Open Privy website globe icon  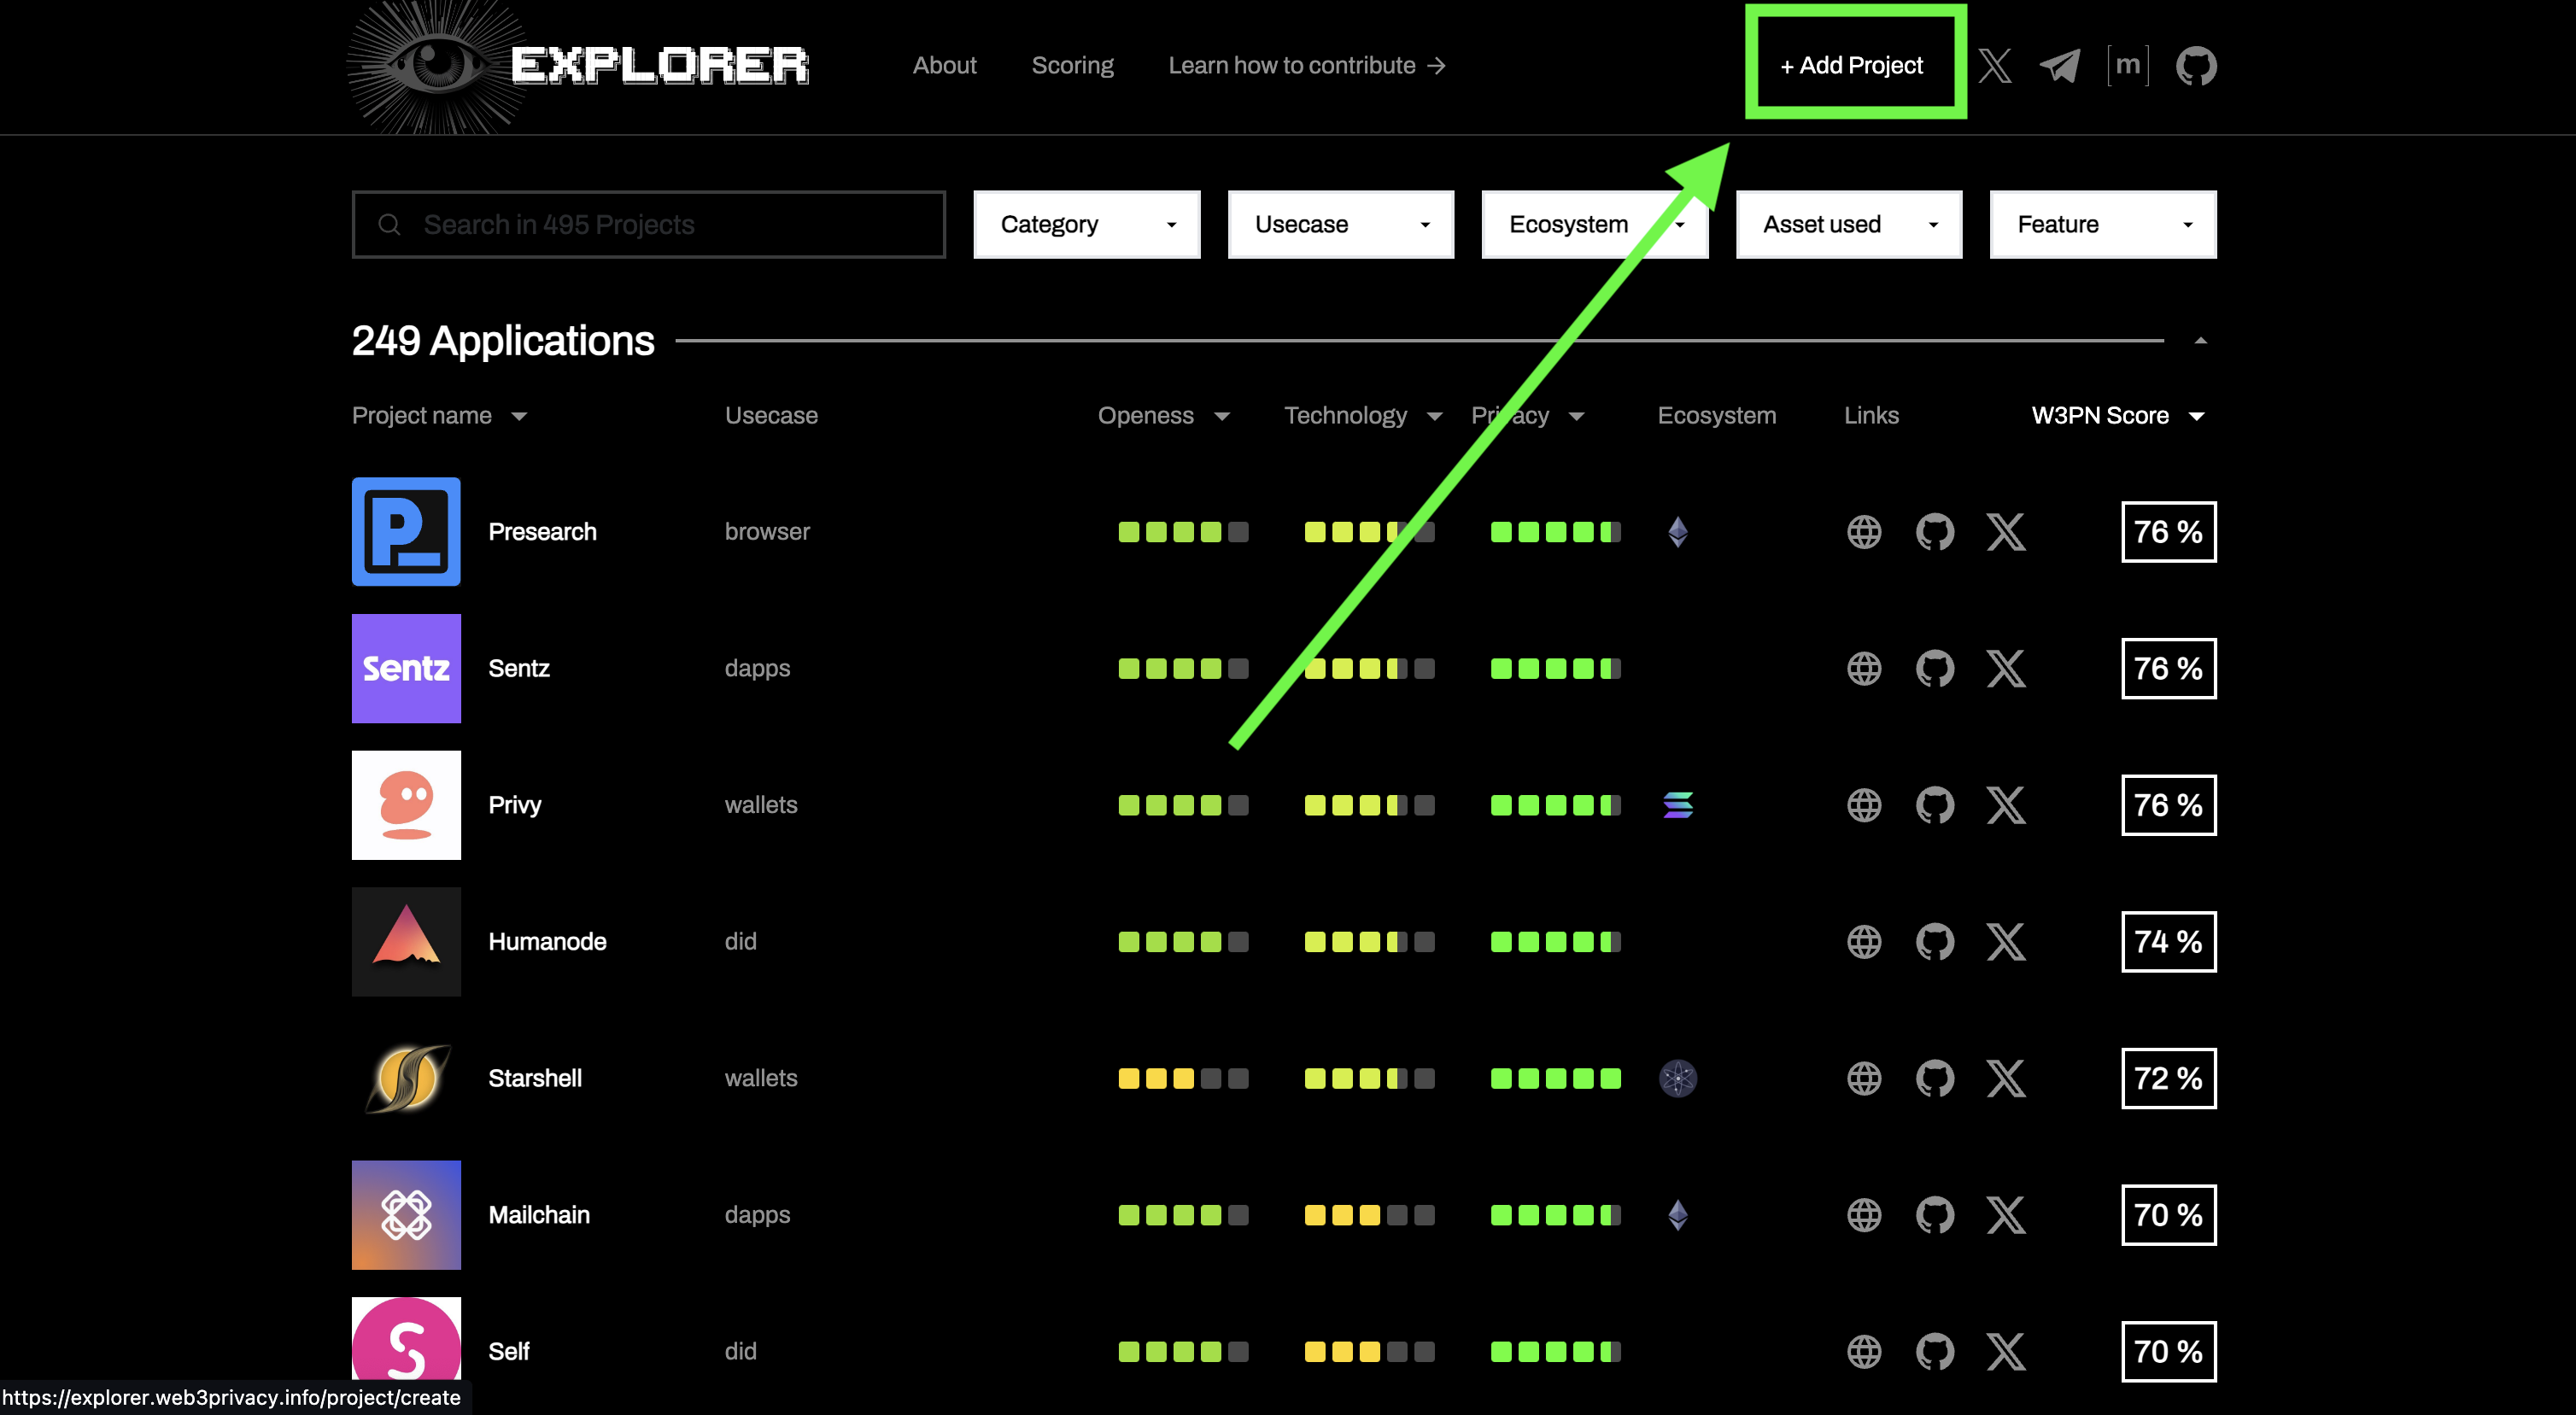1864,805
